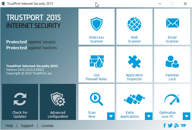
Task: Open the Help link
Action: (x=9, y=126)
